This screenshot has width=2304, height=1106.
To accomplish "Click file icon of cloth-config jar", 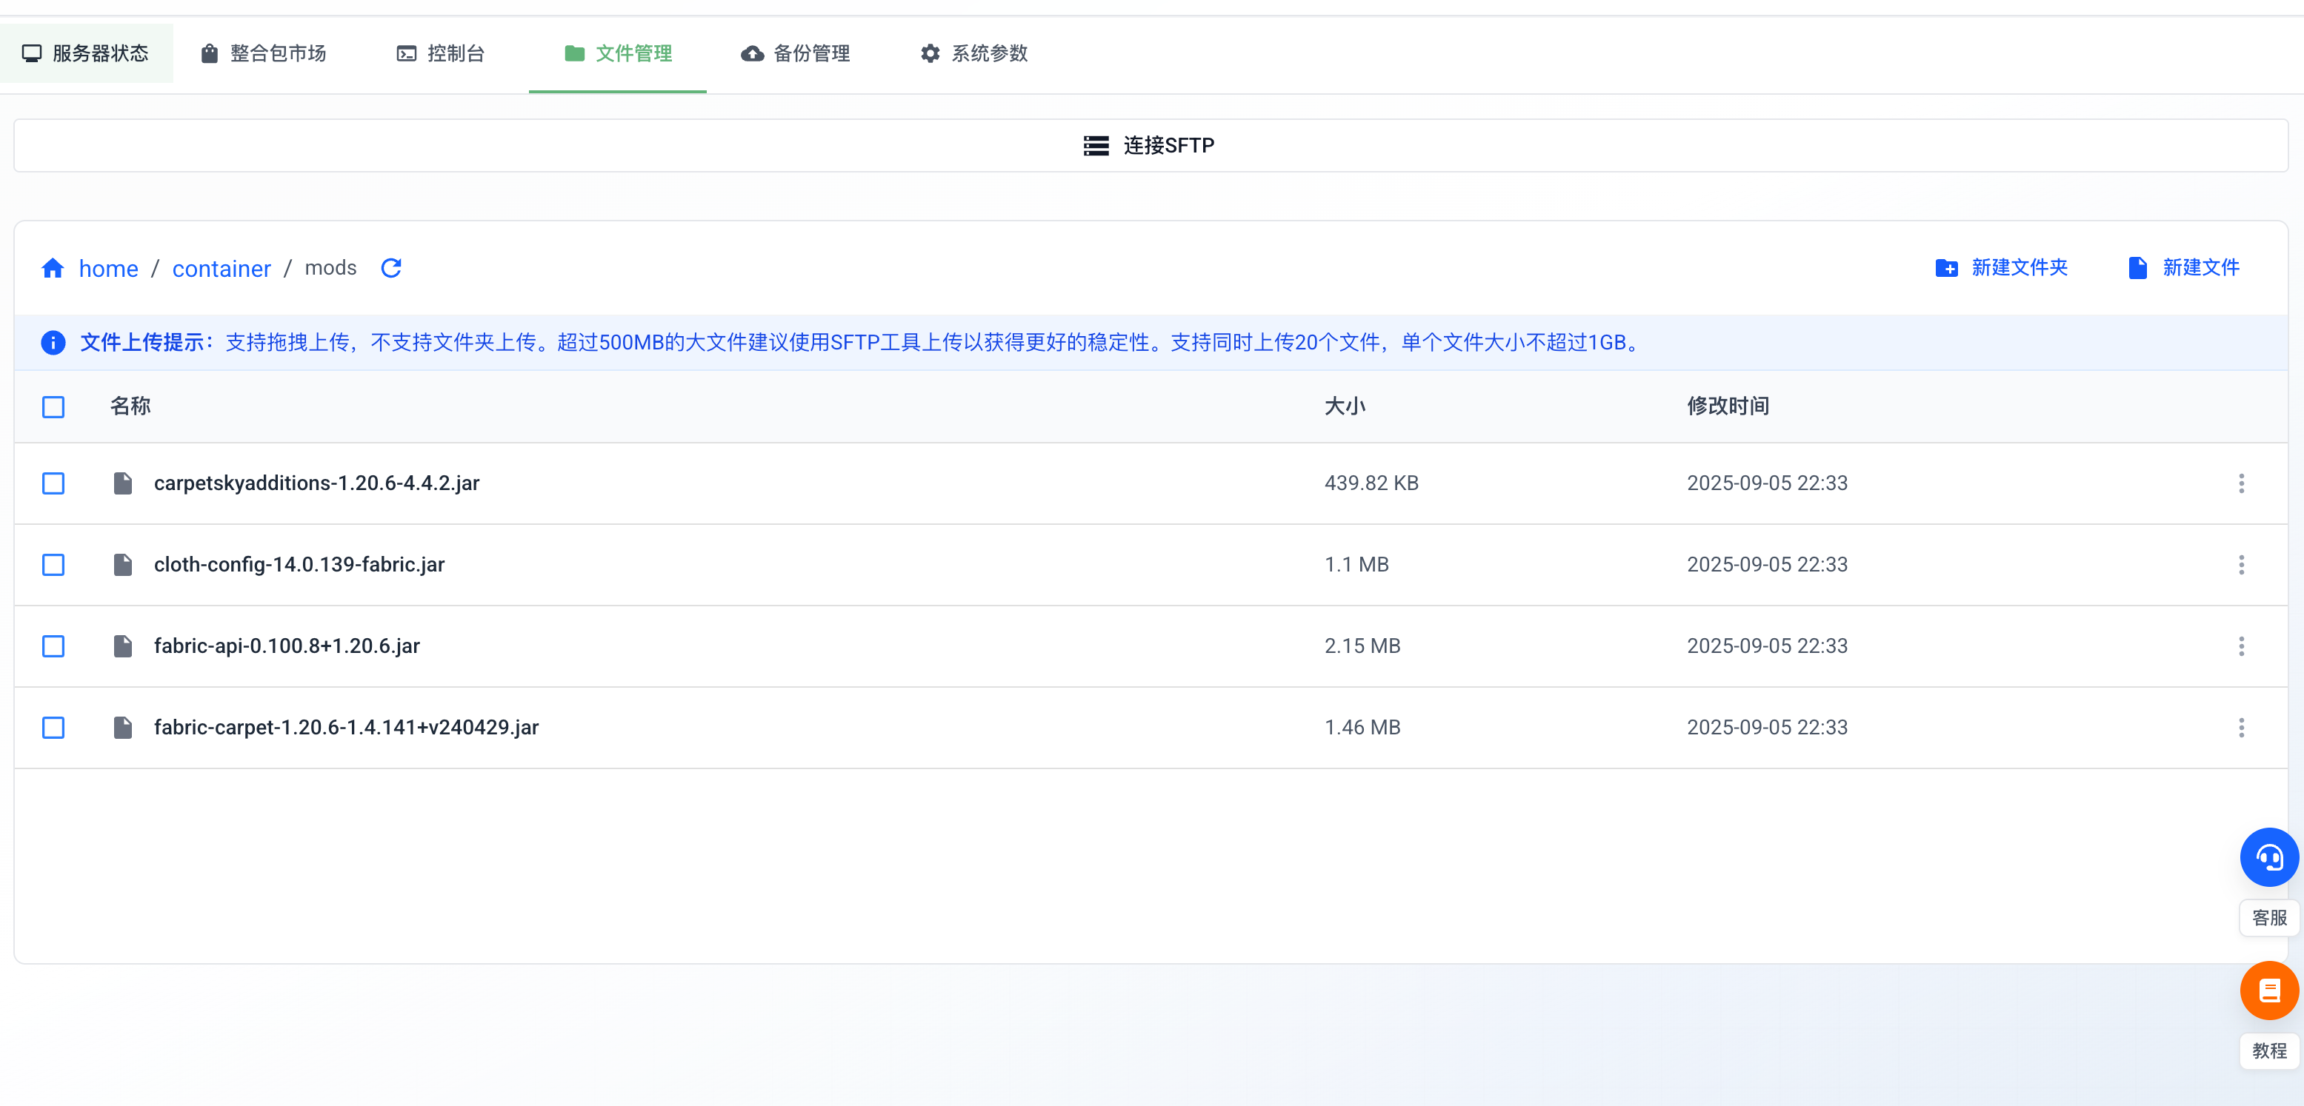I will pyautogui.click(x=122, y=565).
